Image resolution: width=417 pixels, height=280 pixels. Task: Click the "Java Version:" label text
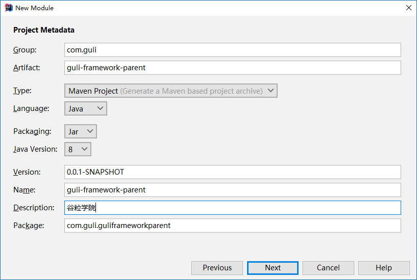[x=35, y=149]
